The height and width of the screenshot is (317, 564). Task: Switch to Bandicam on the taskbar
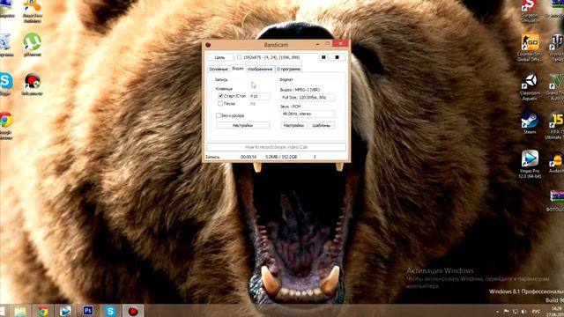pos(133,311)
